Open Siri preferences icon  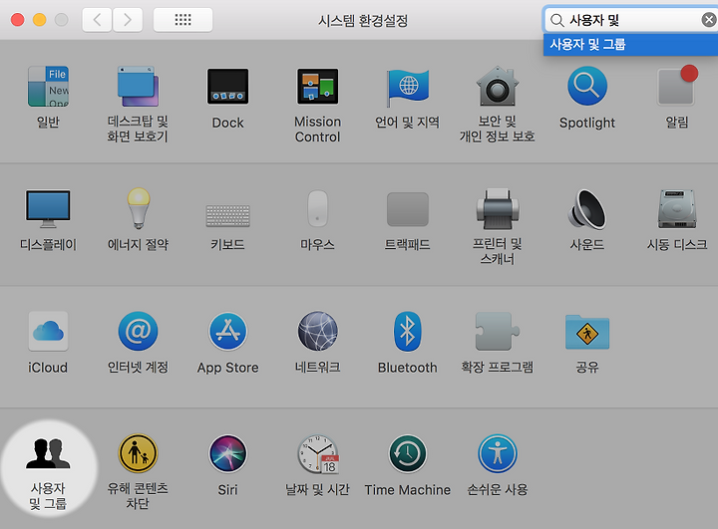(227, 453)
